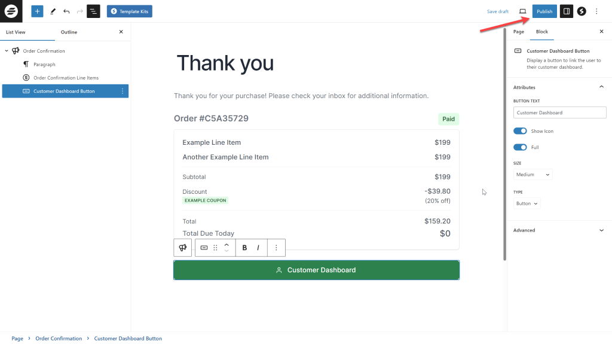
Task: Toggle the settings sidebar panel icon
Action: pos(567,11)
